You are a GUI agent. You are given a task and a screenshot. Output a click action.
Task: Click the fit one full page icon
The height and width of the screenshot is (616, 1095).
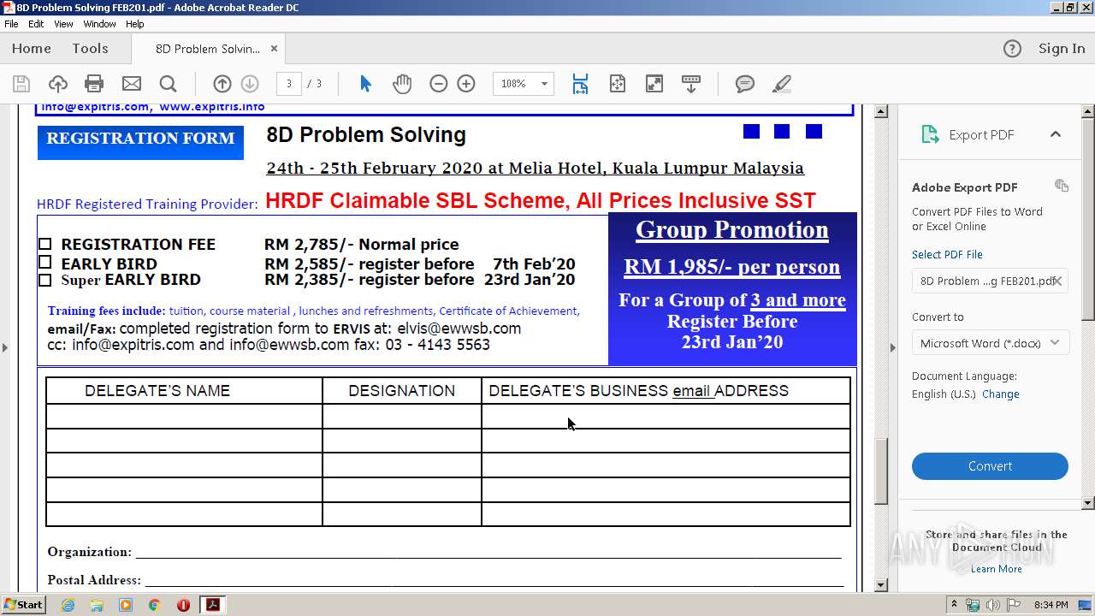[x=618, y=84]
